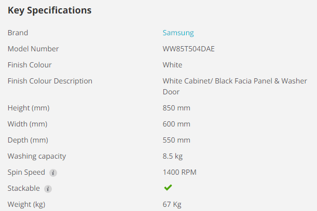The width and height of the screenshot is (317, 211).
Task: Click the Model Number label
Action: tap(33, 49)
